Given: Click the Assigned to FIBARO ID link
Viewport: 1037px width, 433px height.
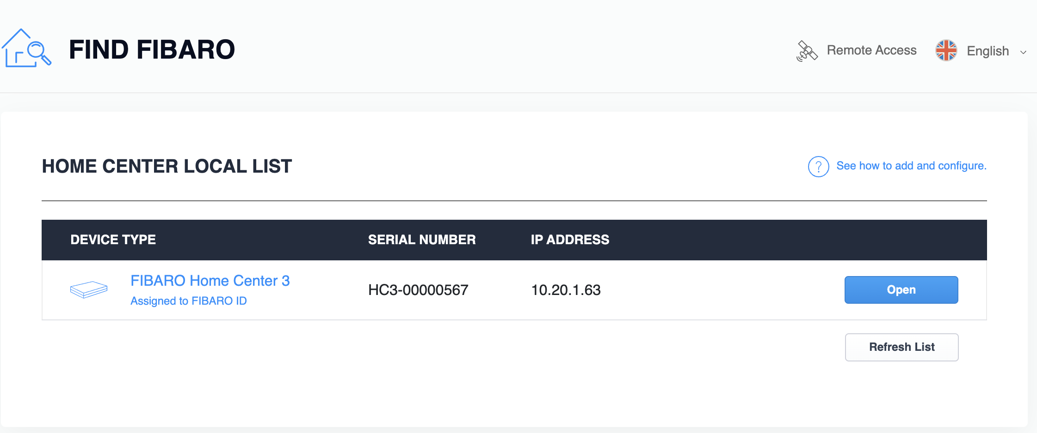Looking at the screenshot, I should 188,301.
